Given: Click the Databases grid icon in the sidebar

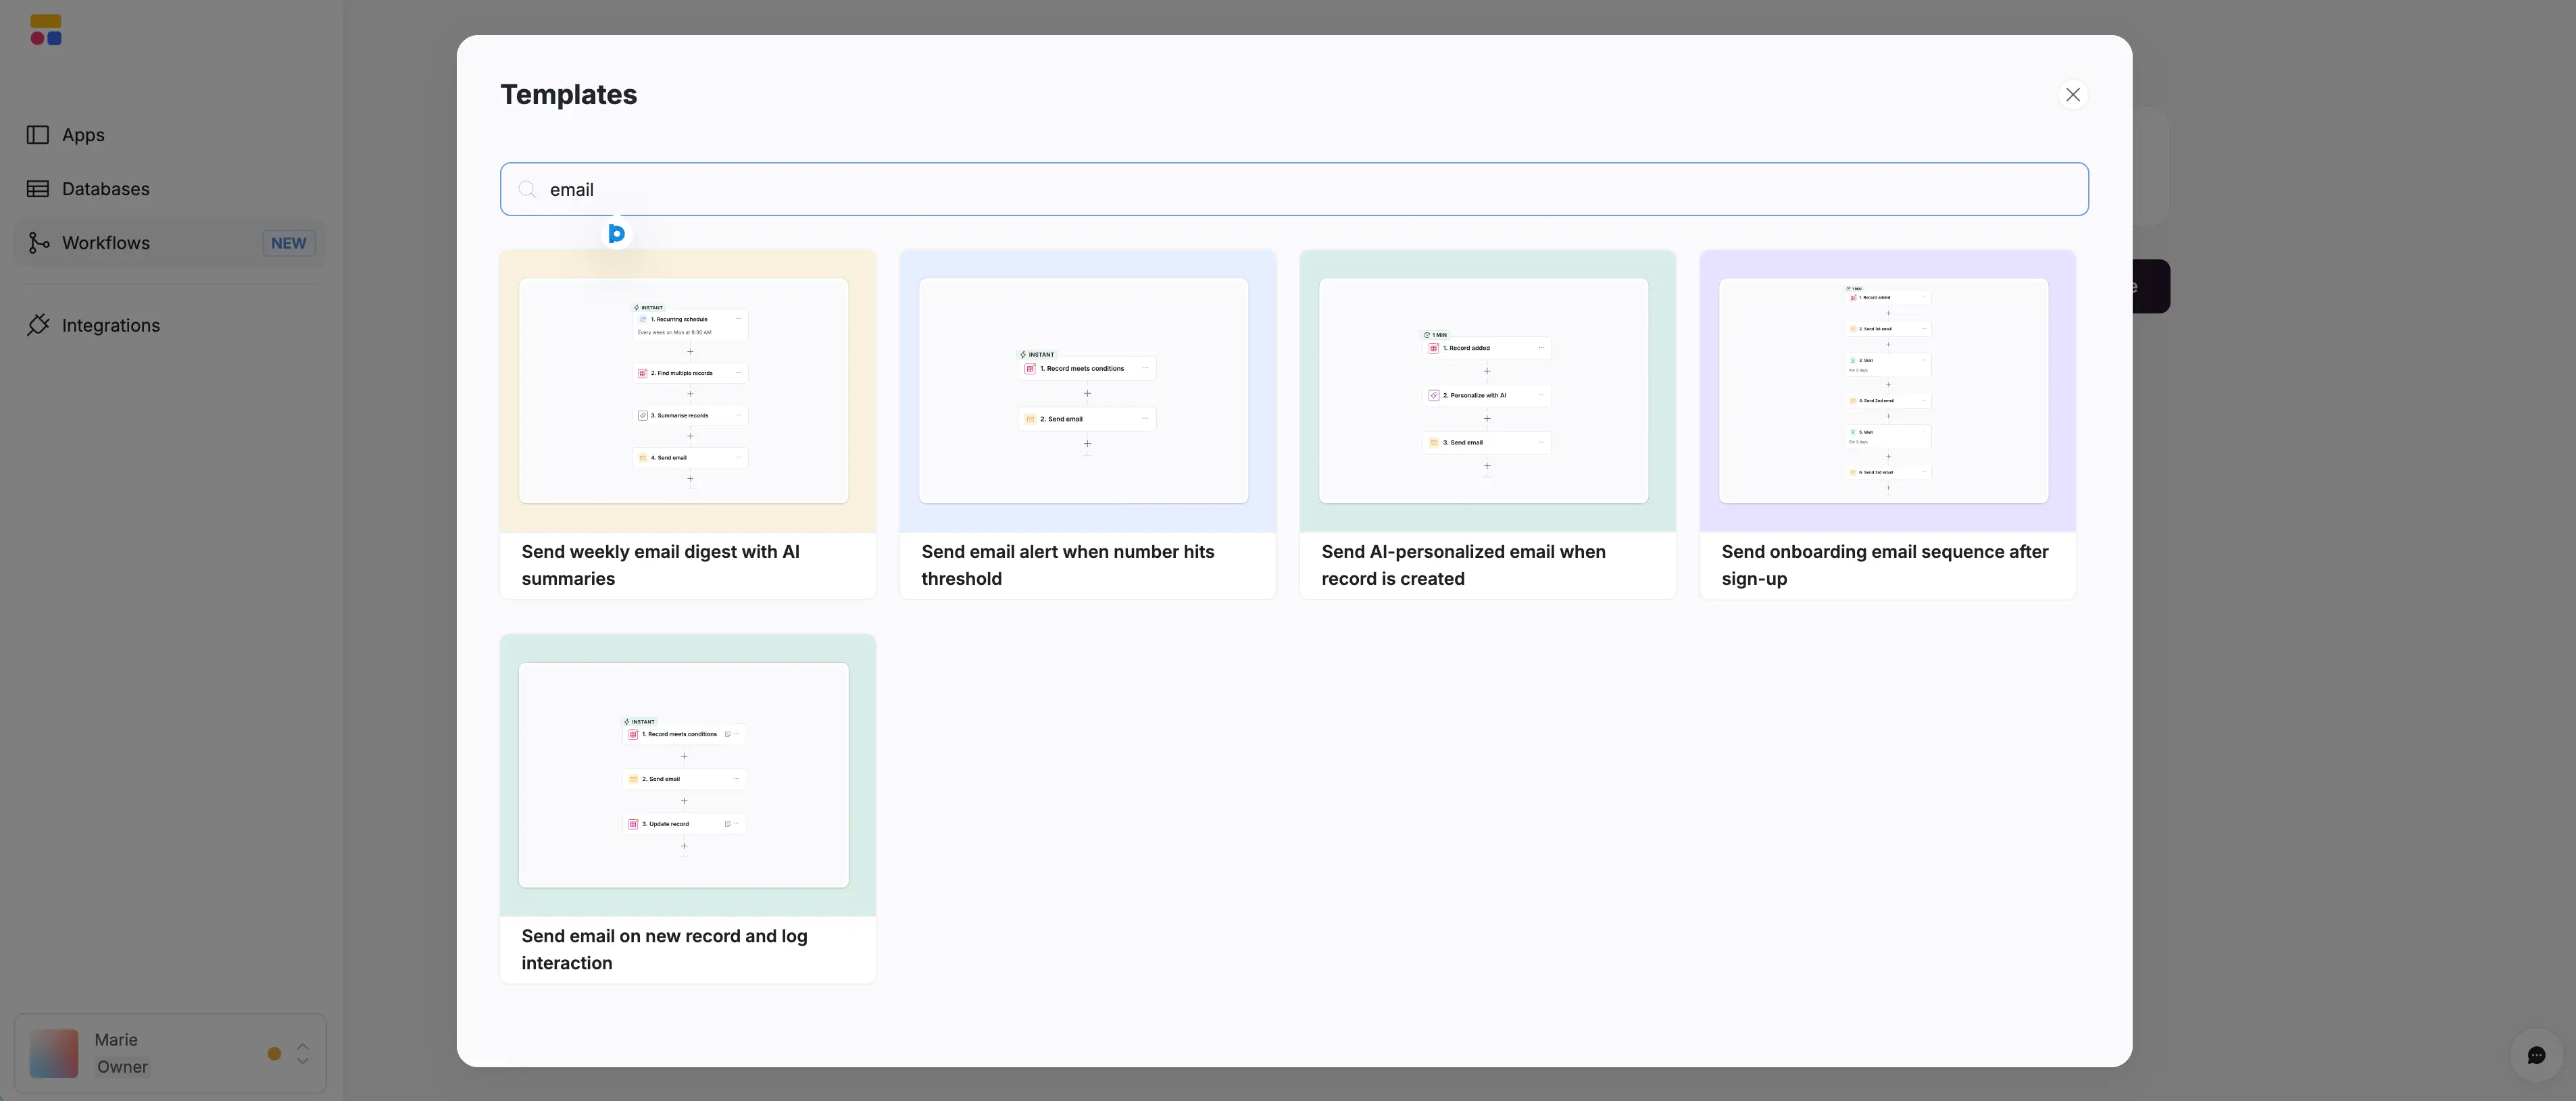Looking at the screenshot, I should click(38, 189).
